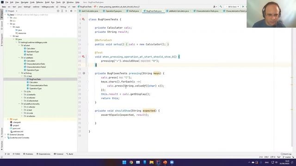Click the UTF-8 encoding in status bar
The width and height of the screenshot is (296, 166).
[272, 157]
